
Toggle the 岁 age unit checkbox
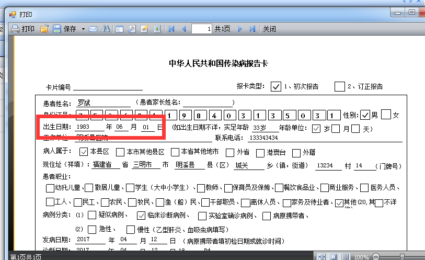tap(316, 129)
